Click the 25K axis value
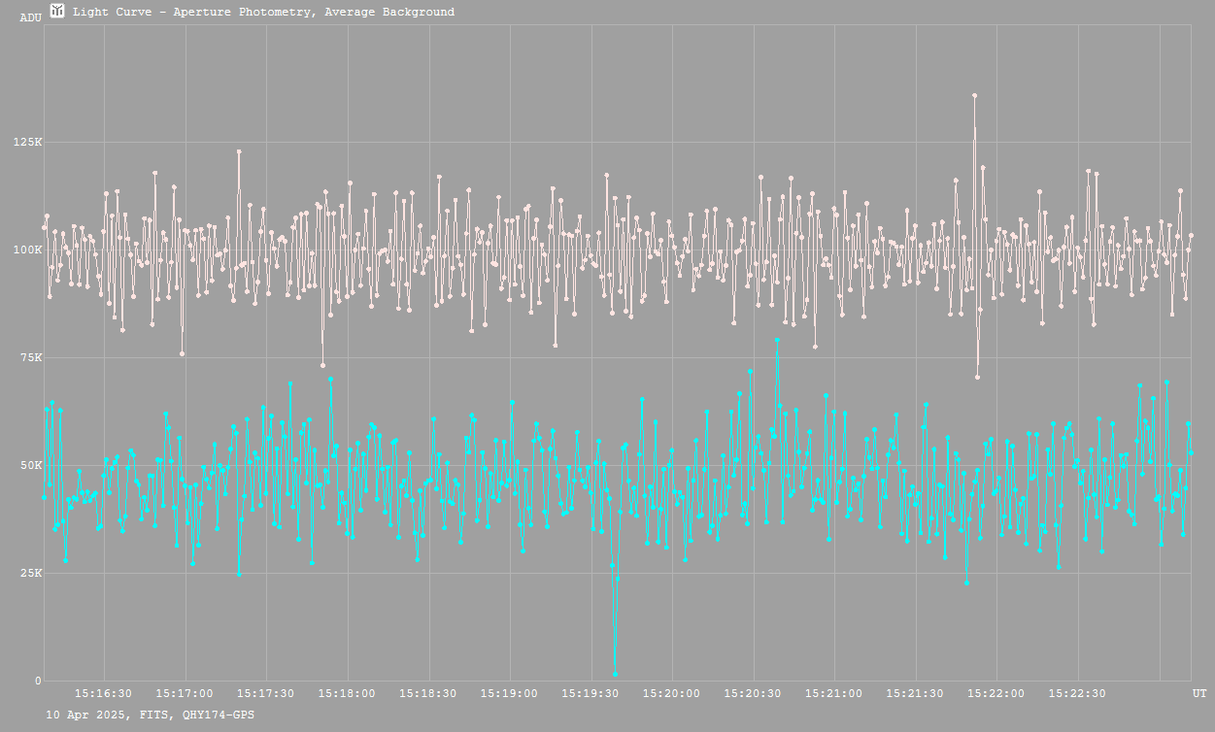The image size is (1215, 732). tap(30, 574)
